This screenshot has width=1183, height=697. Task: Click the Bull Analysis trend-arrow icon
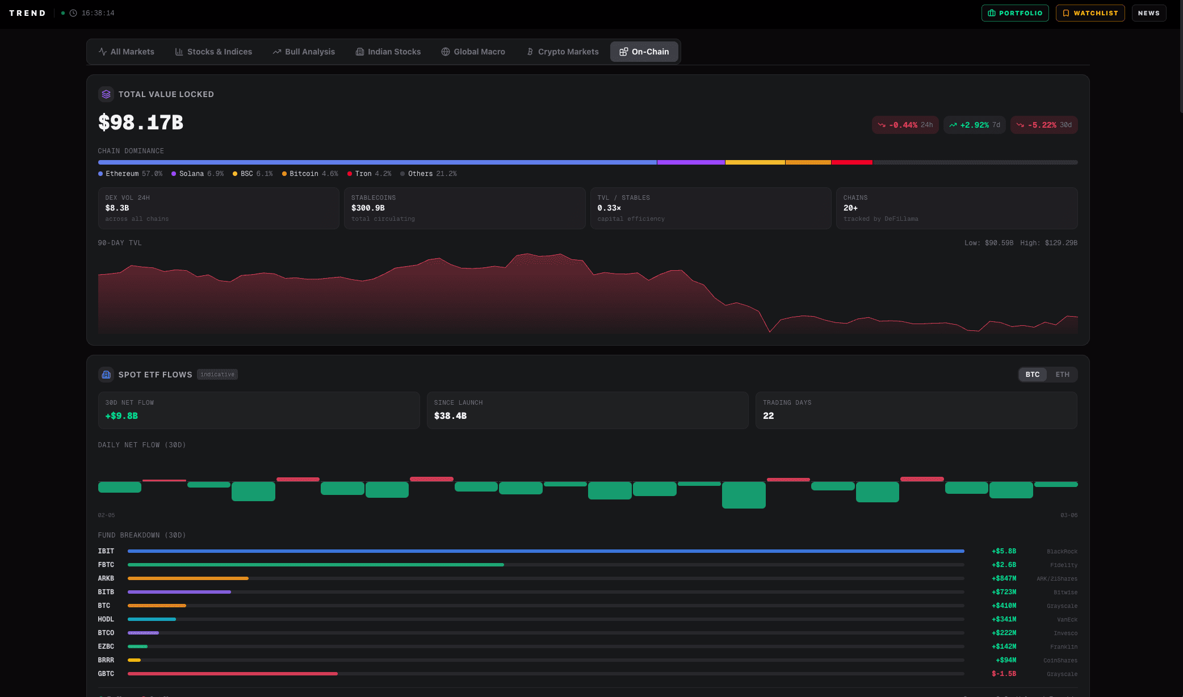276,52
